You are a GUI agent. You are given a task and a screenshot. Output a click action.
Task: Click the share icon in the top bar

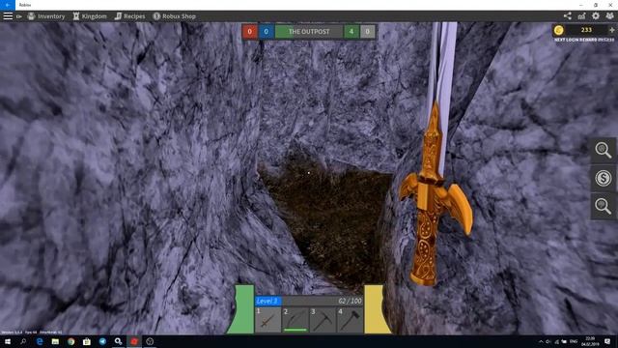click(568, 16)
